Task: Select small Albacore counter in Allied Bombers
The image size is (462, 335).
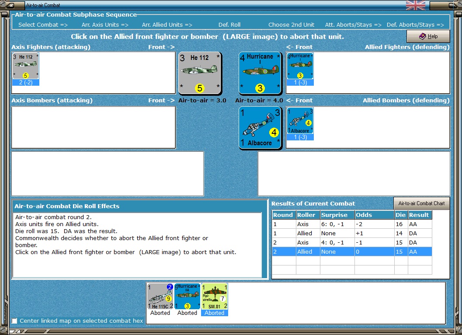Action: [x=300, y=121]
